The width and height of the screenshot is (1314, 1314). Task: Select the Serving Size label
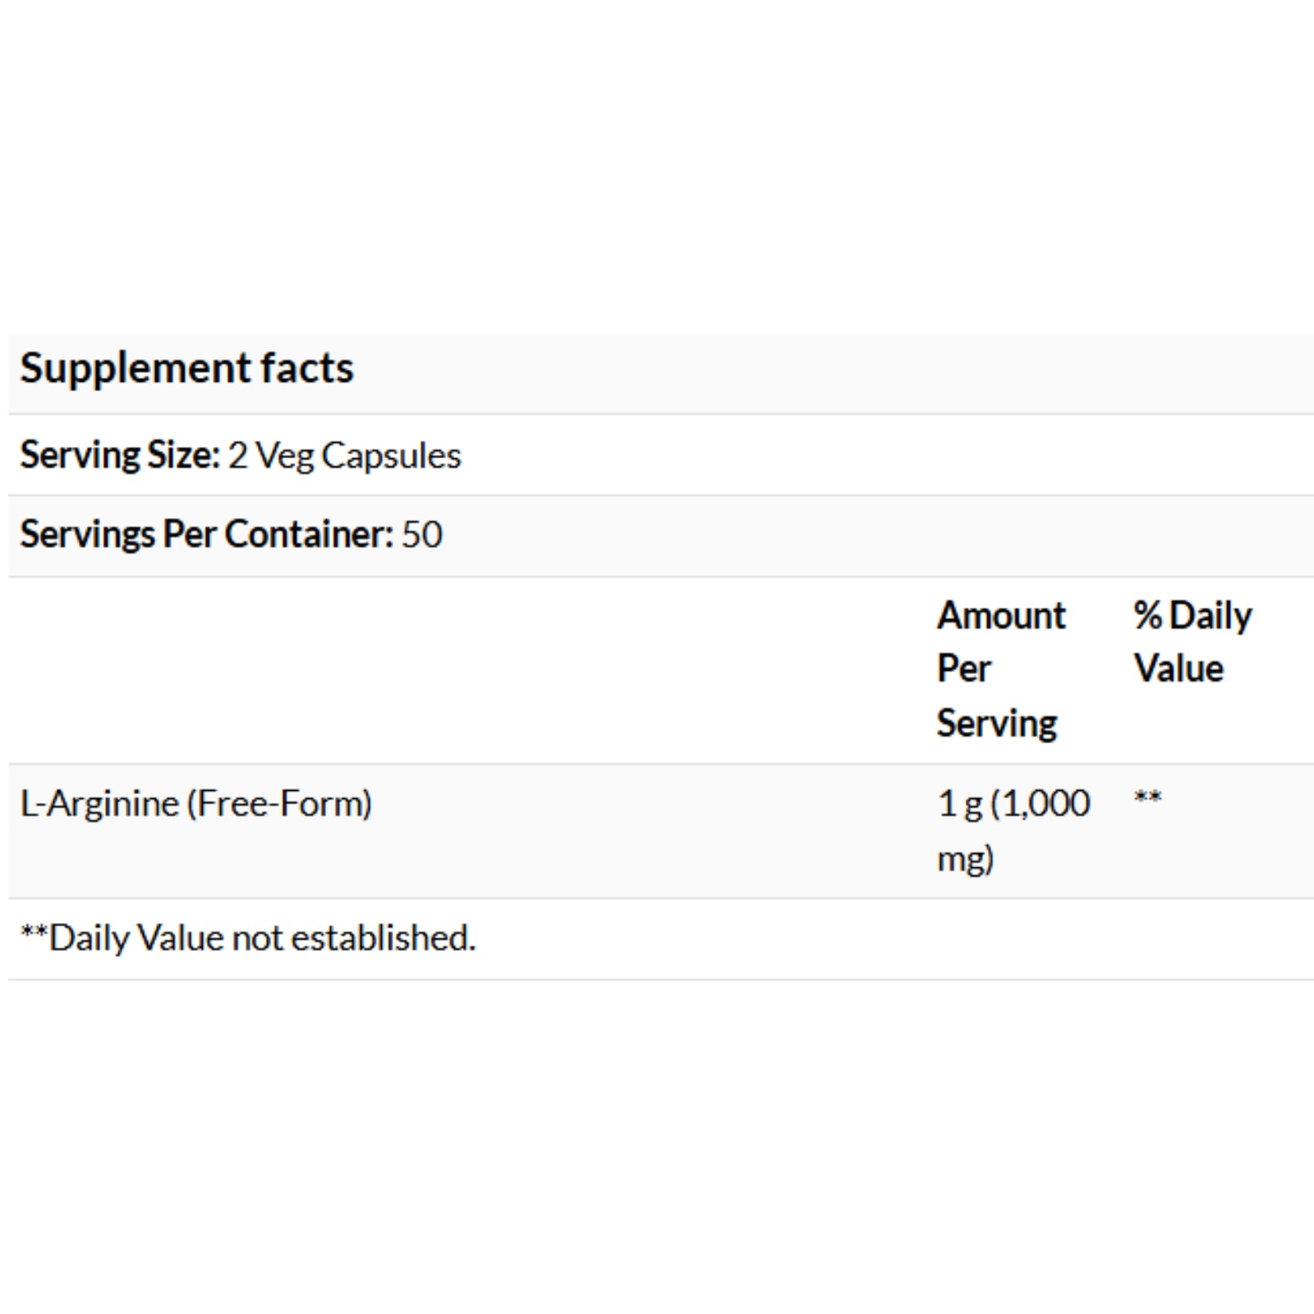120,456
